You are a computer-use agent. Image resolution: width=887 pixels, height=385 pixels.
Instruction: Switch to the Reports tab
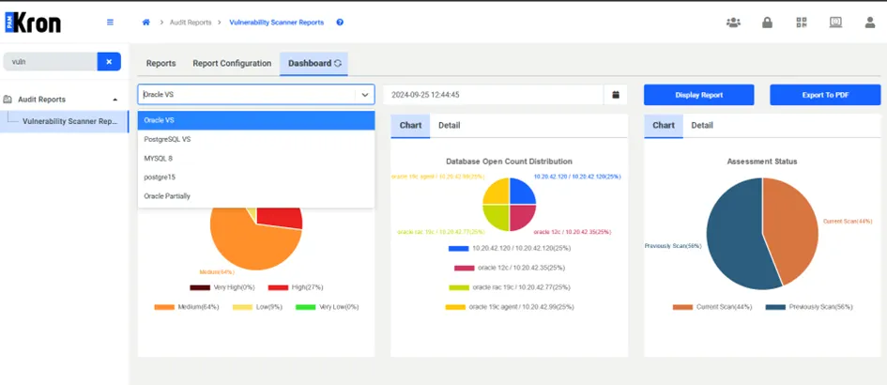(x=161, y=64)
